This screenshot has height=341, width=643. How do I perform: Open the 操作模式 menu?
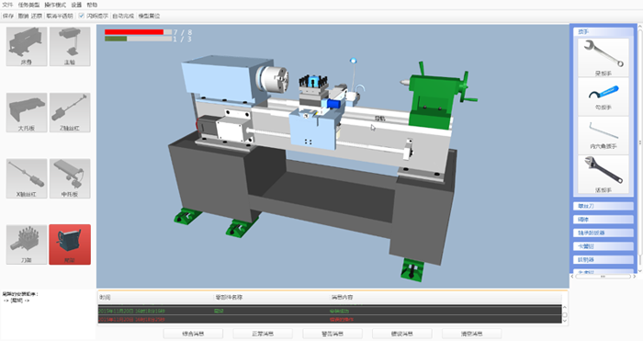point(55,5)
